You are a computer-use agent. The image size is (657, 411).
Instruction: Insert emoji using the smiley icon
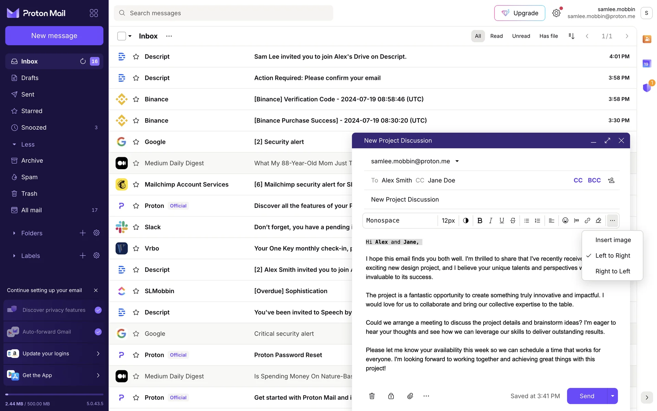(x=565, y=221)
